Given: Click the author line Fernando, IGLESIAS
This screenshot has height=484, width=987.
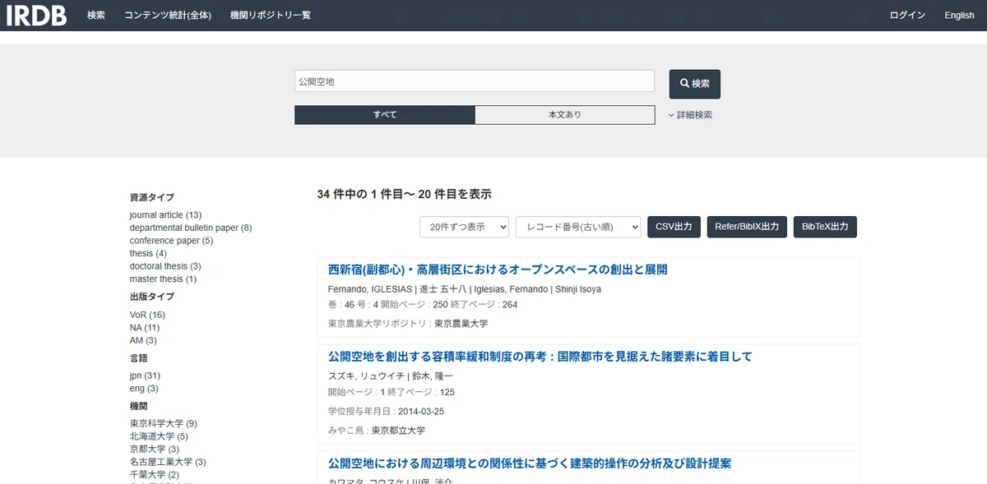Looking at the screenshot, I should pos(465,289).
